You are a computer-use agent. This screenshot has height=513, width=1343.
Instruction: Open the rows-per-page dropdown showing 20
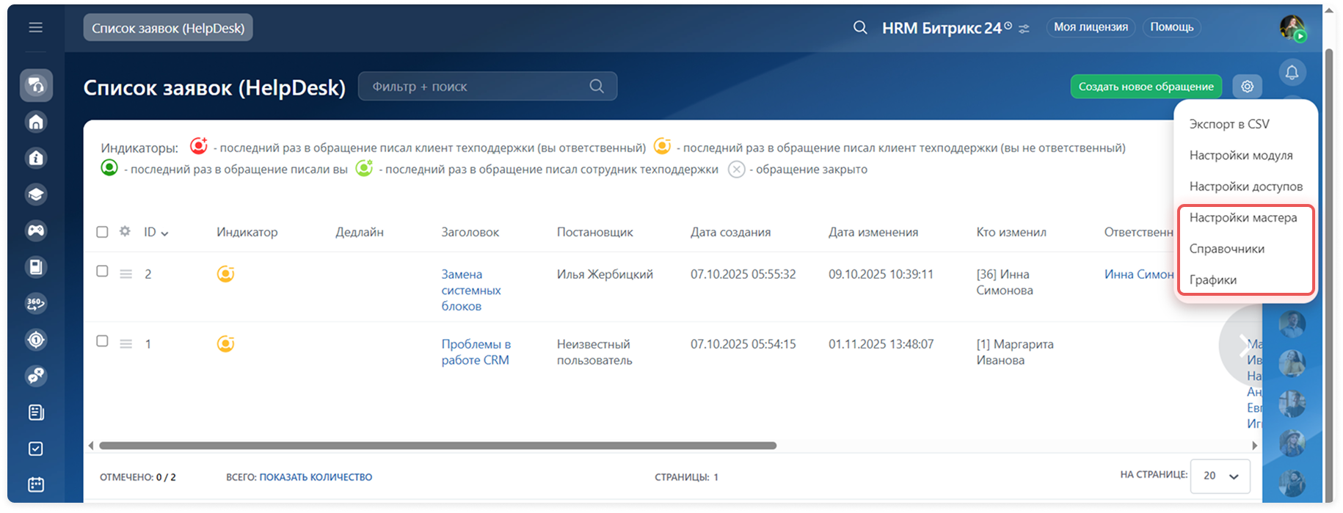1220,476
